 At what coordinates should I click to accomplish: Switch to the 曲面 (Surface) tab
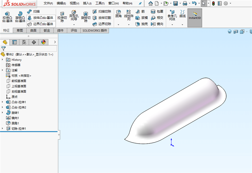pyautogui.click(x=33, y=31)
